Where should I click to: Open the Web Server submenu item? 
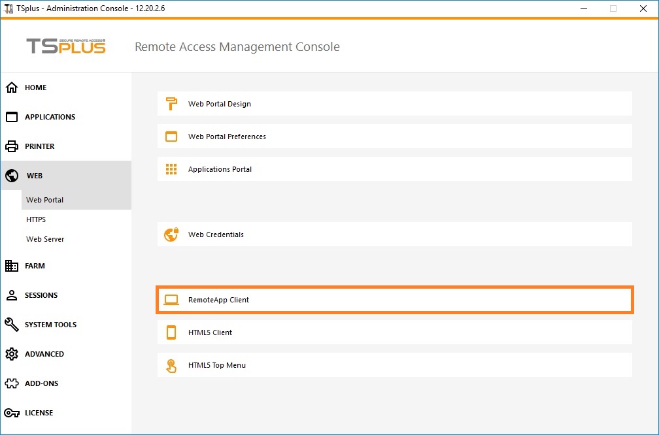(x=45, y=239)
